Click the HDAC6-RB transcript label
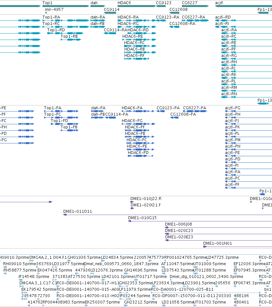The image size is (272, 307). tap(135, 49)
